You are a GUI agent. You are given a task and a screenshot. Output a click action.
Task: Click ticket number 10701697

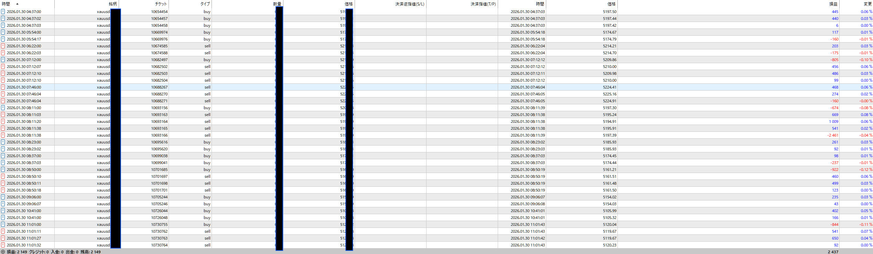pyautogui.click(x=159, y=176)
